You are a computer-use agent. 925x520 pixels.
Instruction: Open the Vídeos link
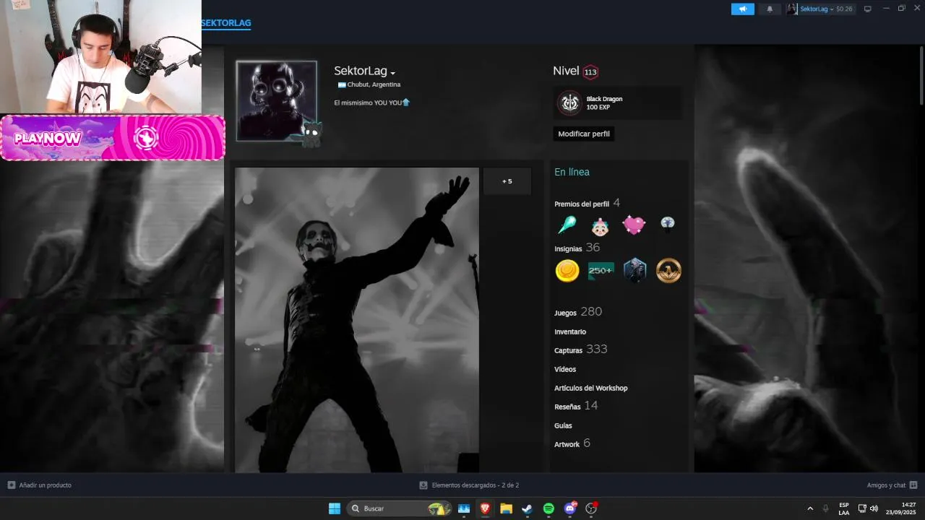click(x=565, y=369)
